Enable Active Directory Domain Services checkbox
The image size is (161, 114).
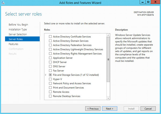(x=50, y=41)
